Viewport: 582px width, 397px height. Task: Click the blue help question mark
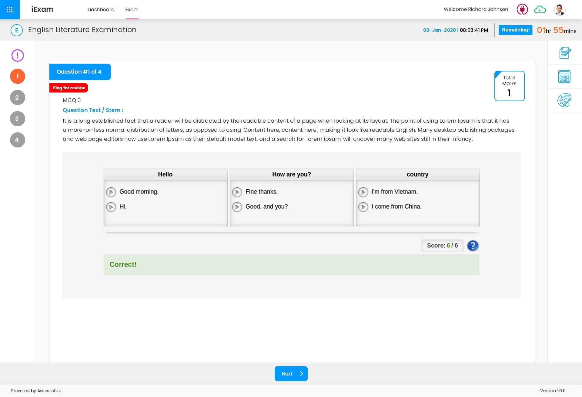[473, 246]
